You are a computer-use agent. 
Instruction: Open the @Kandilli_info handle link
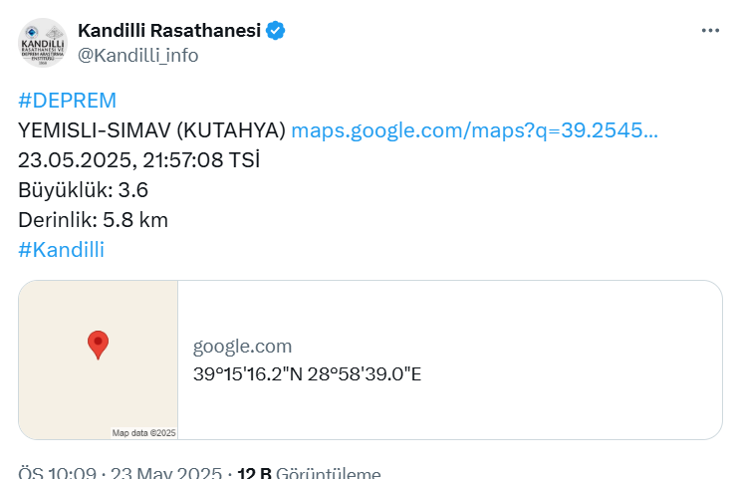point(137,56)
